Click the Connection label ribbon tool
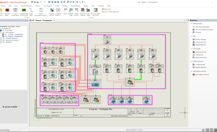The width and height of the screenshot is (217, 132). [7, 12]
